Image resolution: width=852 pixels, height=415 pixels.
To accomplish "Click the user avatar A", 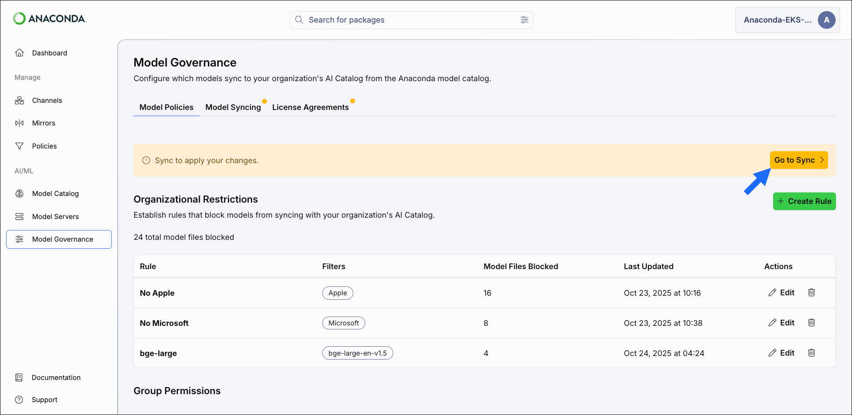I will [826, 20].
